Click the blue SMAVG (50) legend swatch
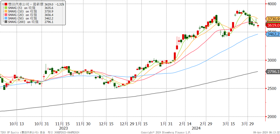Image resolution: width=280 pixels, height=134 pixels. tap(6, 18)
